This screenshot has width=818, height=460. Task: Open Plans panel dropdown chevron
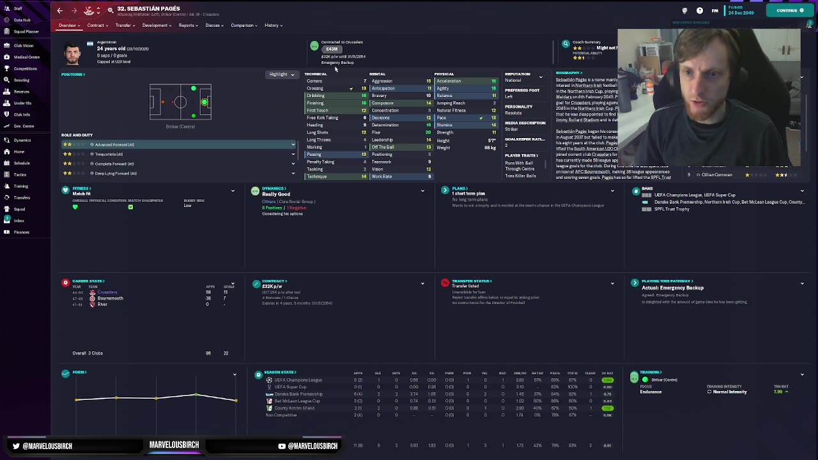coord(612,190)
